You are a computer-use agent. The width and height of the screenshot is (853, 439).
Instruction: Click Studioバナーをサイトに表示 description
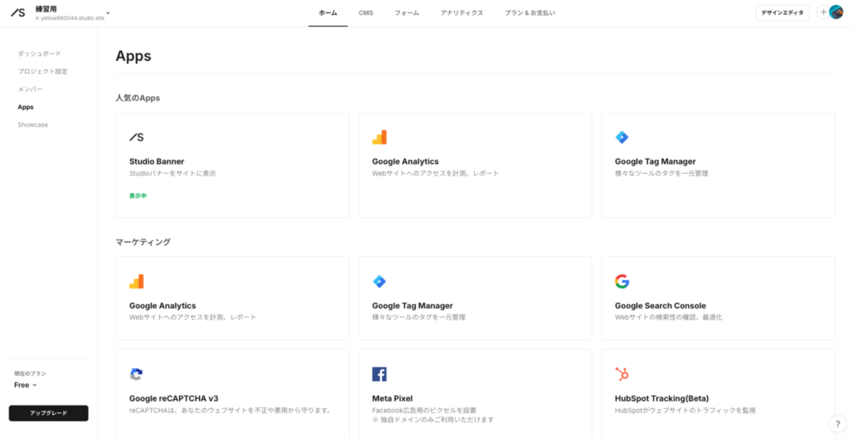click(x=172, y=174)
